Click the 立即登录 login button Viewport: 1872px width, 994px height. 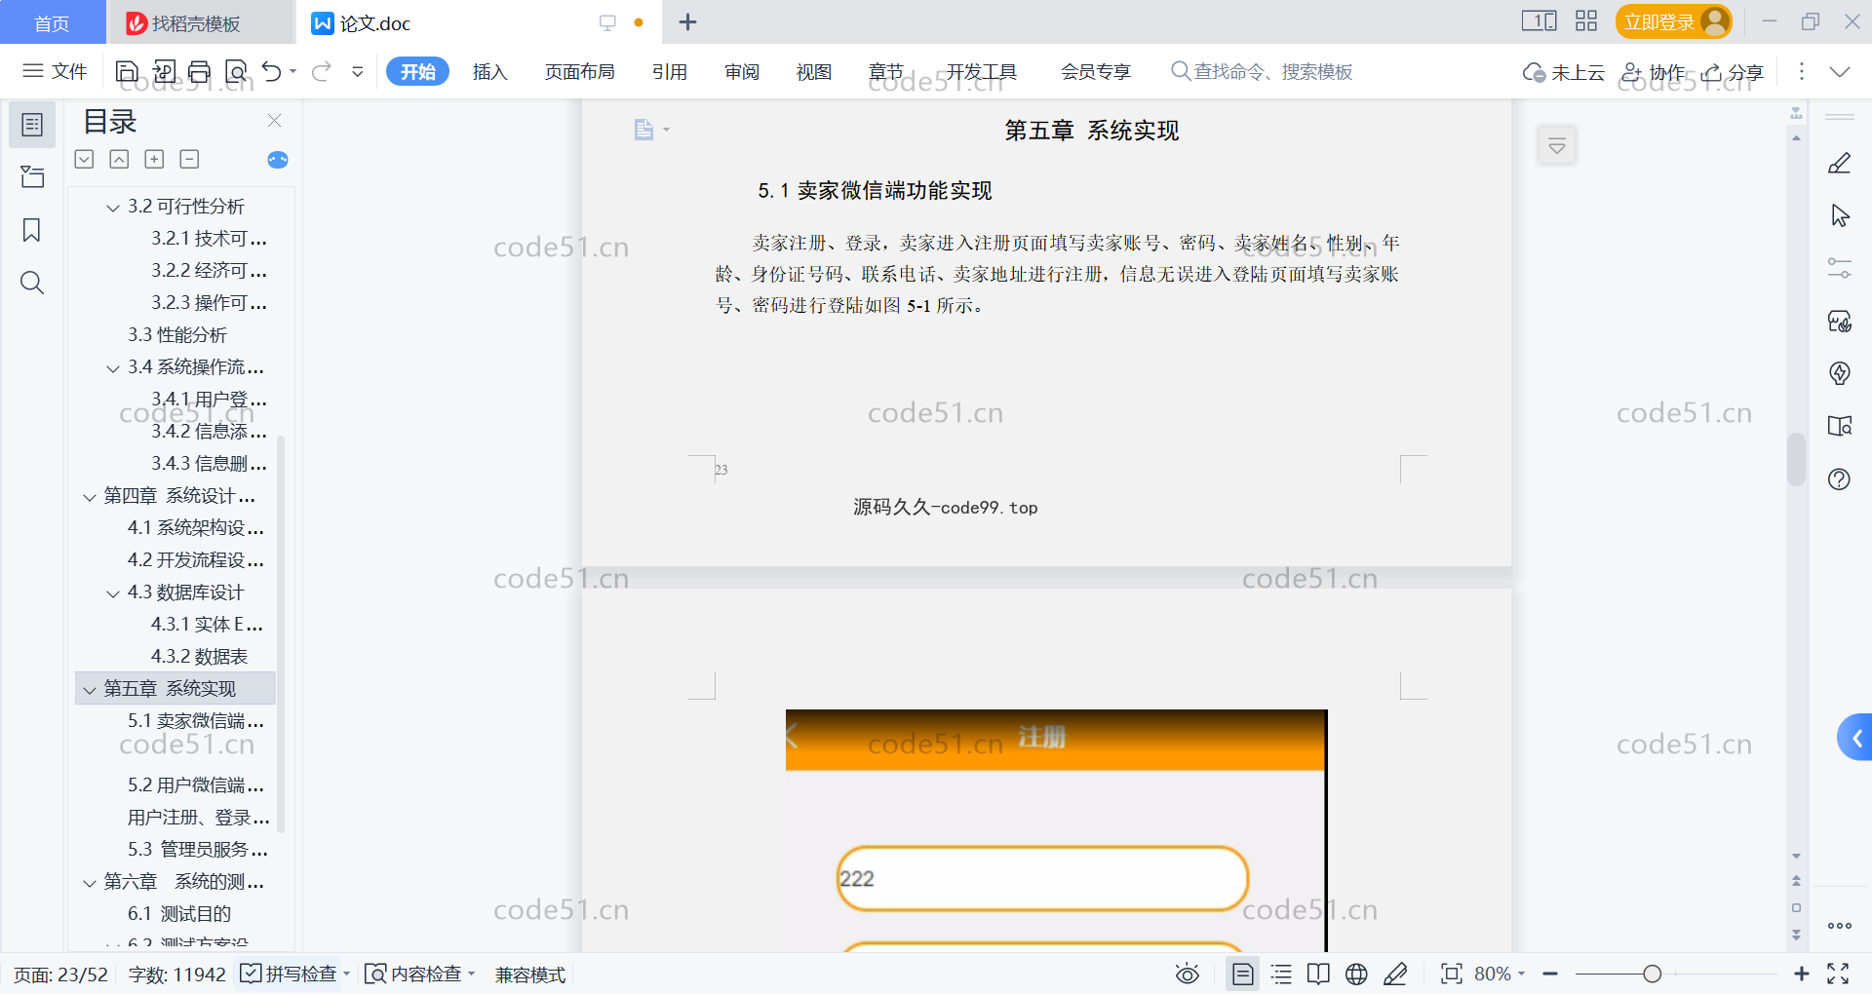pyautogui.click(x=1673, y=21)
